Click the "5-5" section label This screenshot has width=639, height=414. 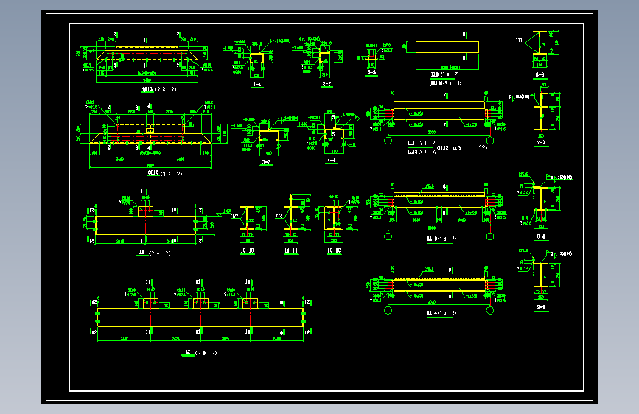(371, 72)
